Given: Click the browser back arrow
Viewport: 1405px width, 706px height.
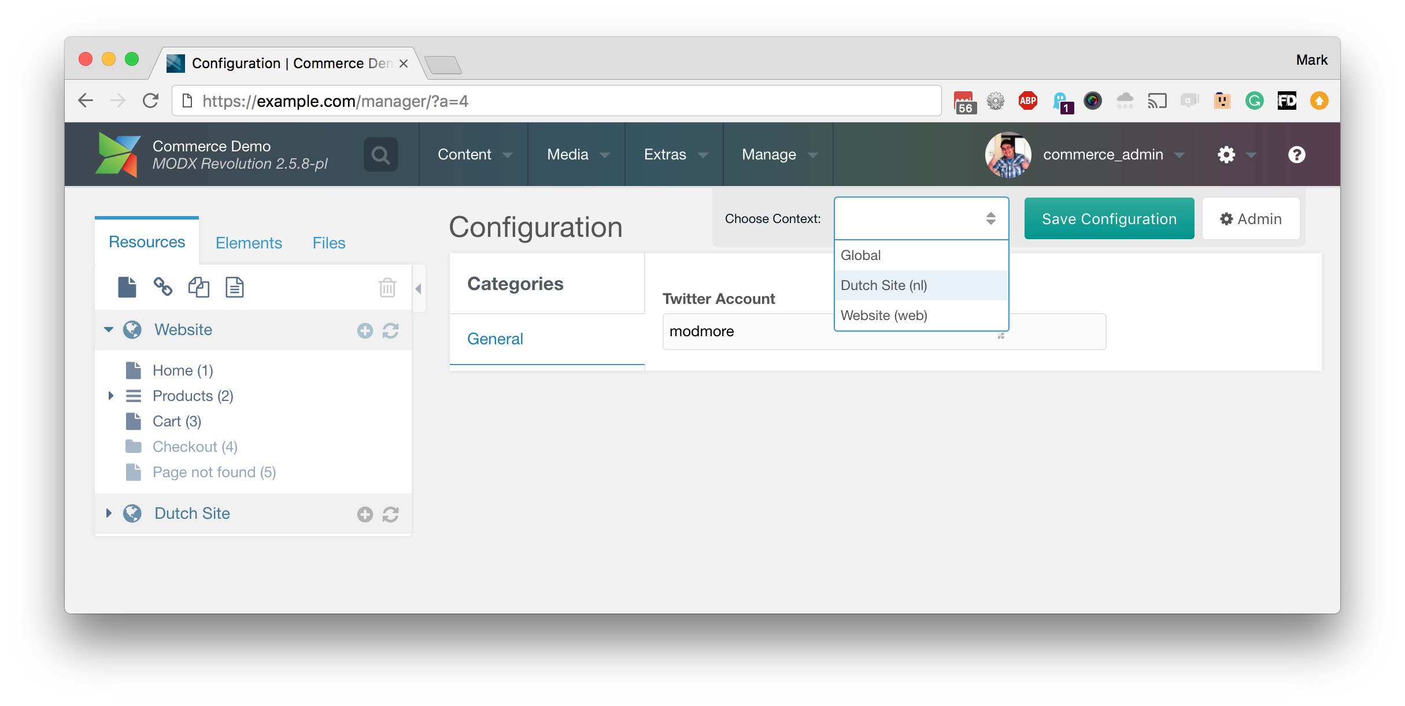Looking at the screenshot, I should (86, 101).
